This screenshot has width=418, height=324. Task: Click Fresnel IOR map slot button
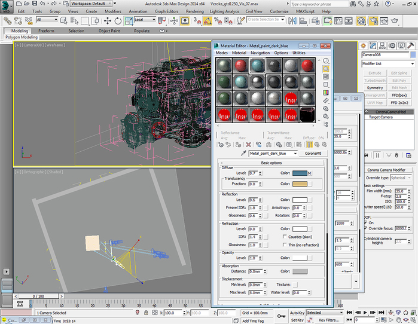(266, 207)
